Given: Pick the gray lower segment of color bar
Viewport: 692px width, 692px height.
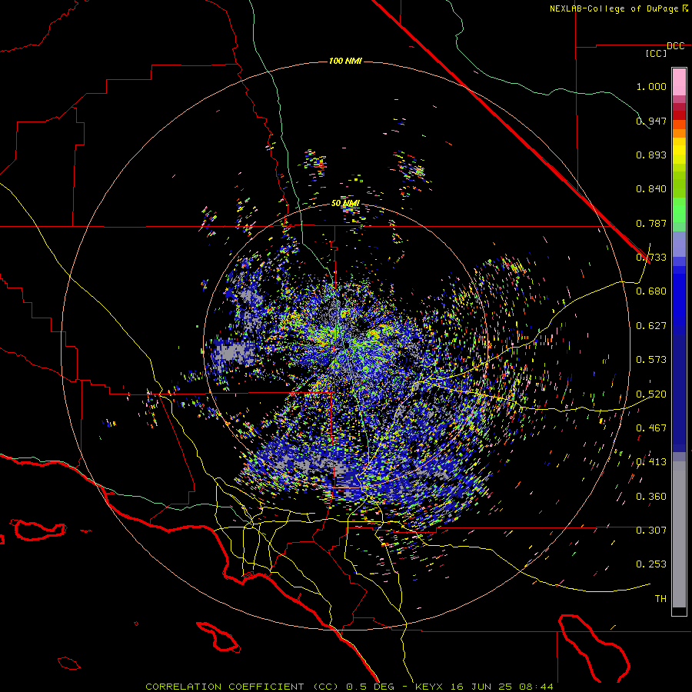Looking at the screenshot, I should click(679, 534).
